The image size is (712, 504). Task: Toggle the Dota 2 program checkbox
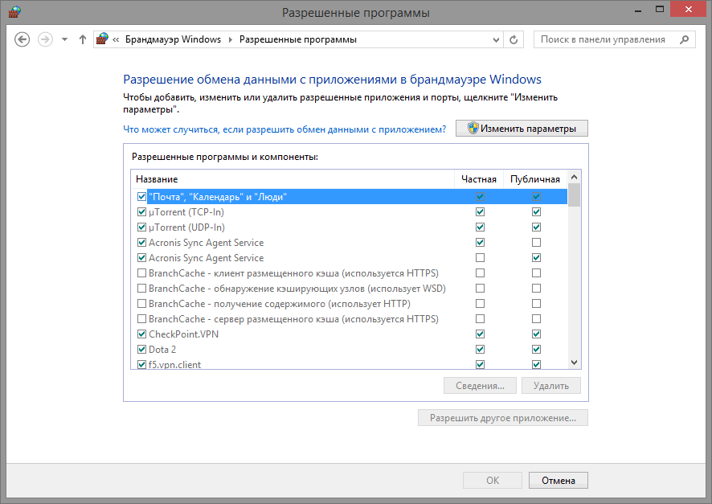(x=141, y=350)
